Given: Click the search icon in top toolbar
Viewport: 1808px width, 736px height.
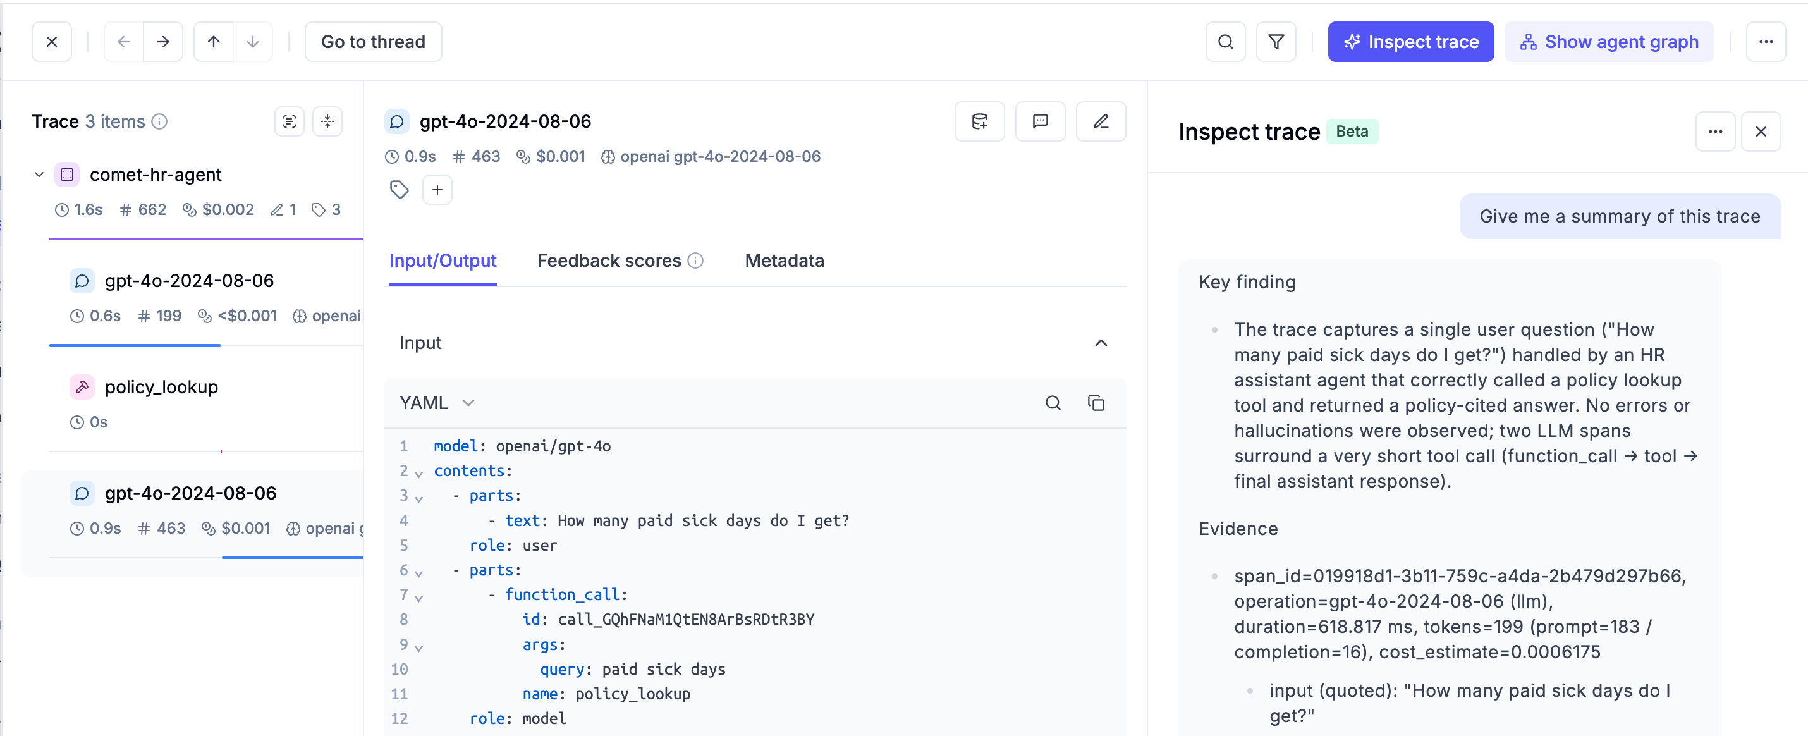Looking at the screenshot, I should [1225, 42].
